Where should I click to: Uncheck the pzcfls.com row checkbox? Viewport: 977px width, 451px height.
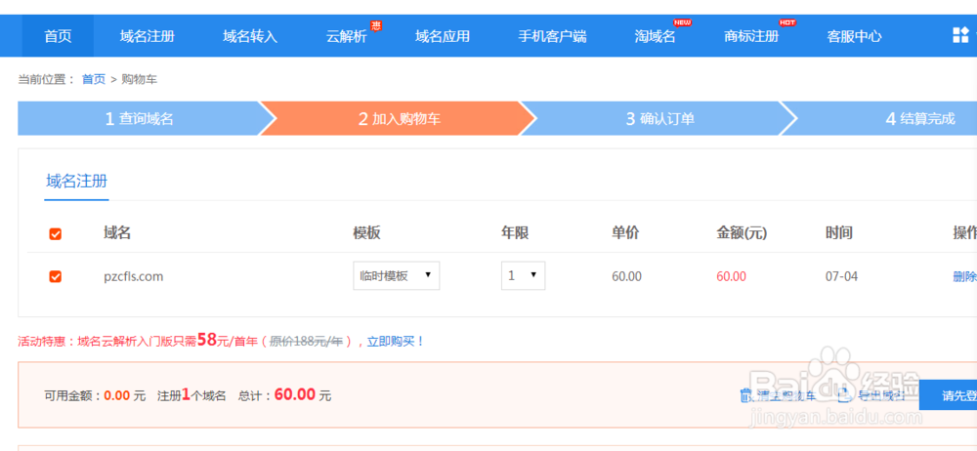coord(56,276)
